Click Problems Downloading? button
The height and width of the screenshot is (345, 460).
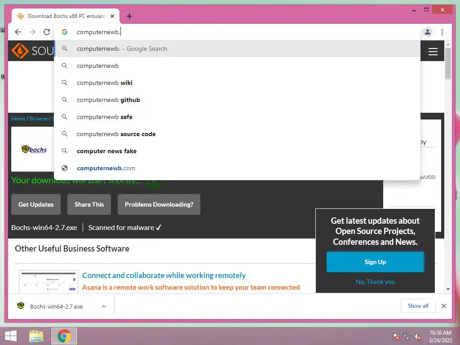click(x=159, y=204)
